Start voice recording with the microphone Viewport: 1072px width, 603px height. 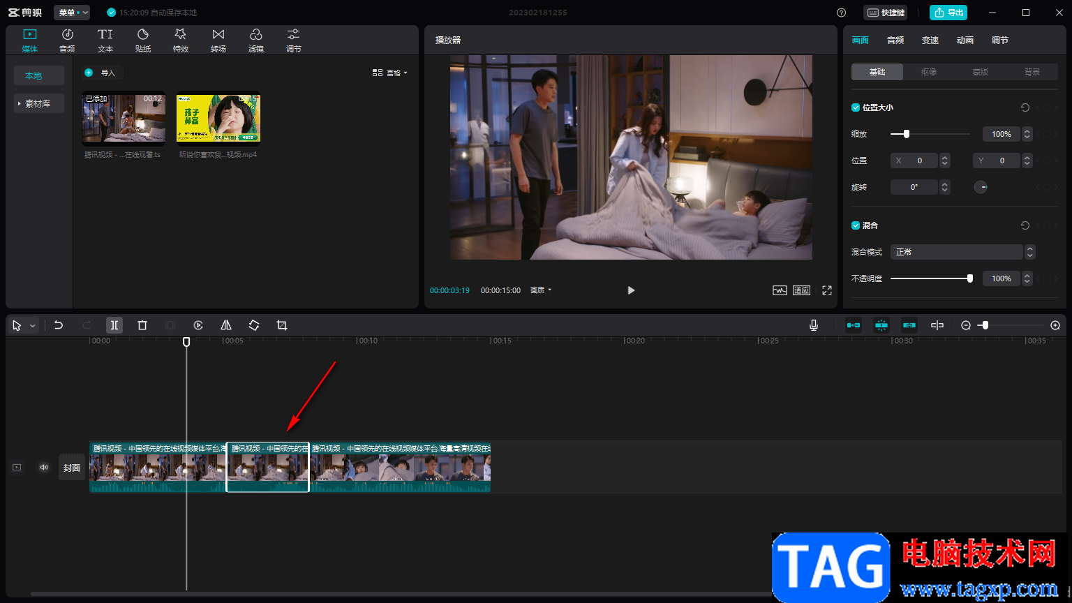814,325
